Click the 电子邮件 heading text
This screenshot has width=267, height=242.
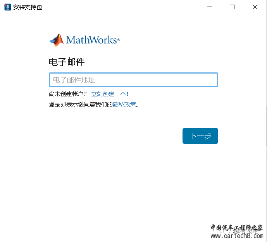pos(67,62)
